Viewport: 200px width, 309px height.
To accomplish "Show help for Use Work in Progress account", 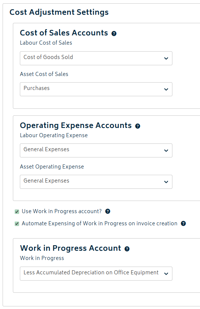I will [108, 211].
